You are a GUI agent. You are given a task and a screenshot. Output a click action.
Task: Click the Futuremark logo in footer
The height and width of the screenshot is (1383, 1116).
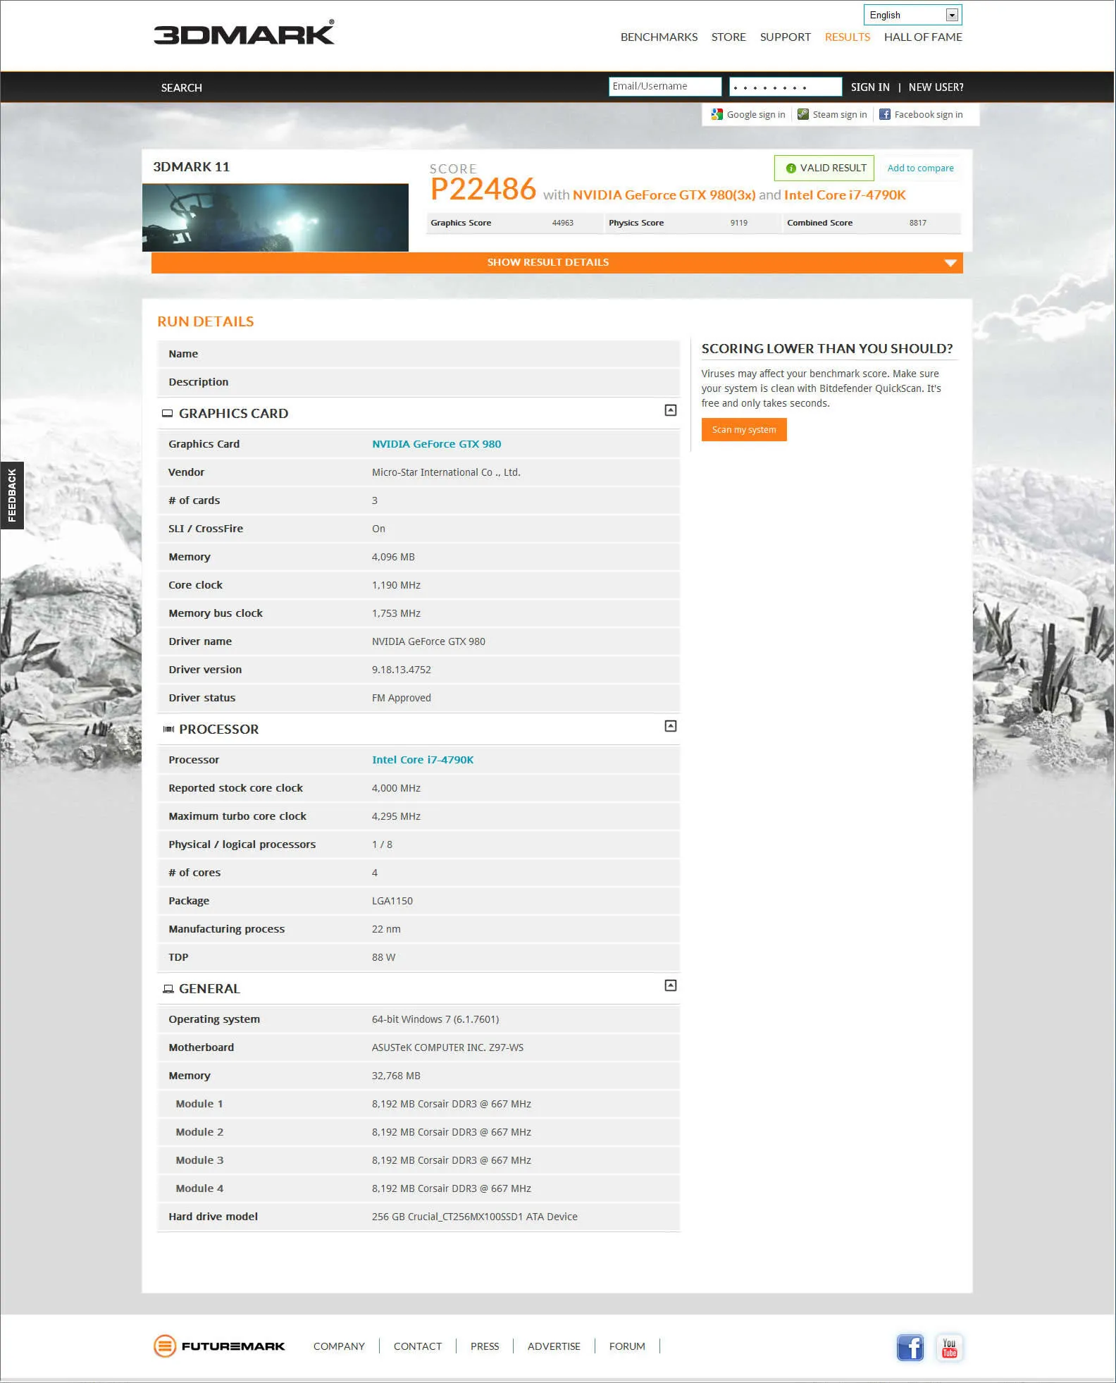(220, 1346)
